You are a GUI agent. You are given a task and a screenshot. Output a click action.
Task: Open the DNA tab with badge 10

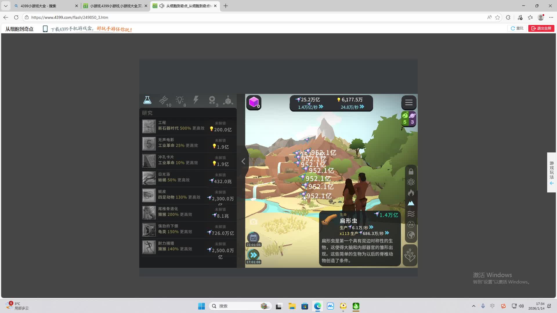164,100
